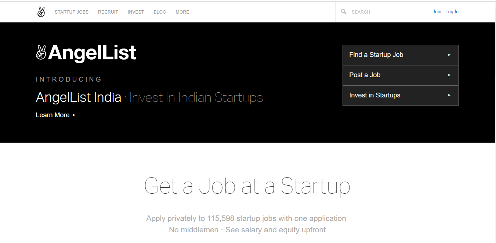
Task: Click the arrow on Invest in Startups row
Action: point(449,95)
